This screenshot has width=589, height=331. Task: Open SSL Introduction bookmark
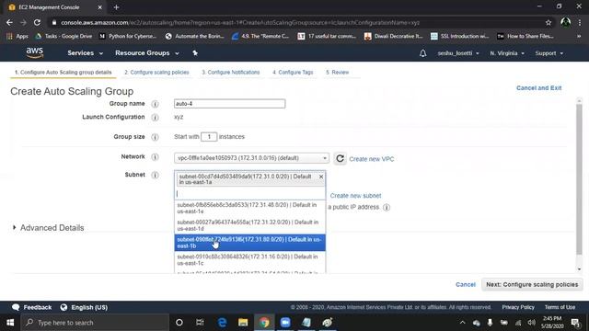[x=460, y=37]
